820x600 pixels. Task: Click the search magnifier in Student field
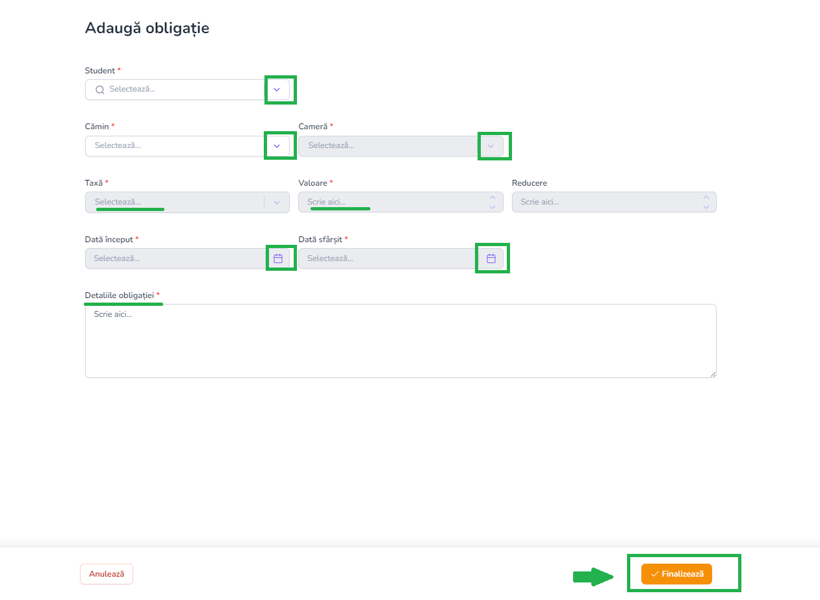coord(99,90)
